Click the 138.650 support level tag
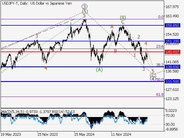 click(173, 66)
